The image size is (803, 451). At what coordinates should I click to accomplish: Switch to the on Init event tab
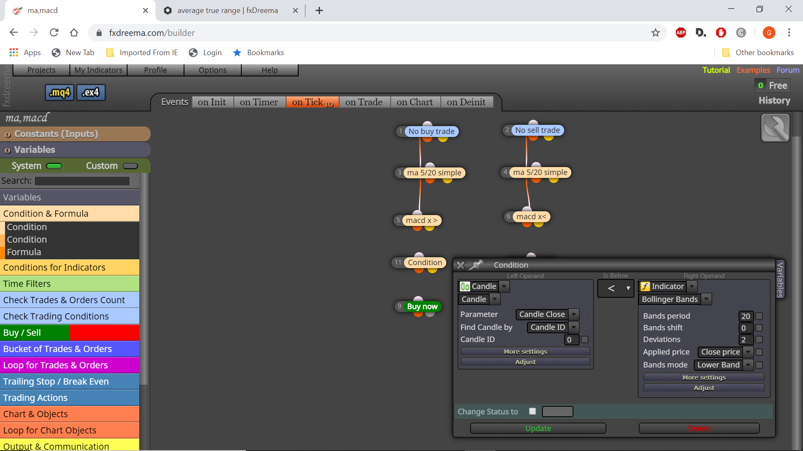click(x=212, y=102)
